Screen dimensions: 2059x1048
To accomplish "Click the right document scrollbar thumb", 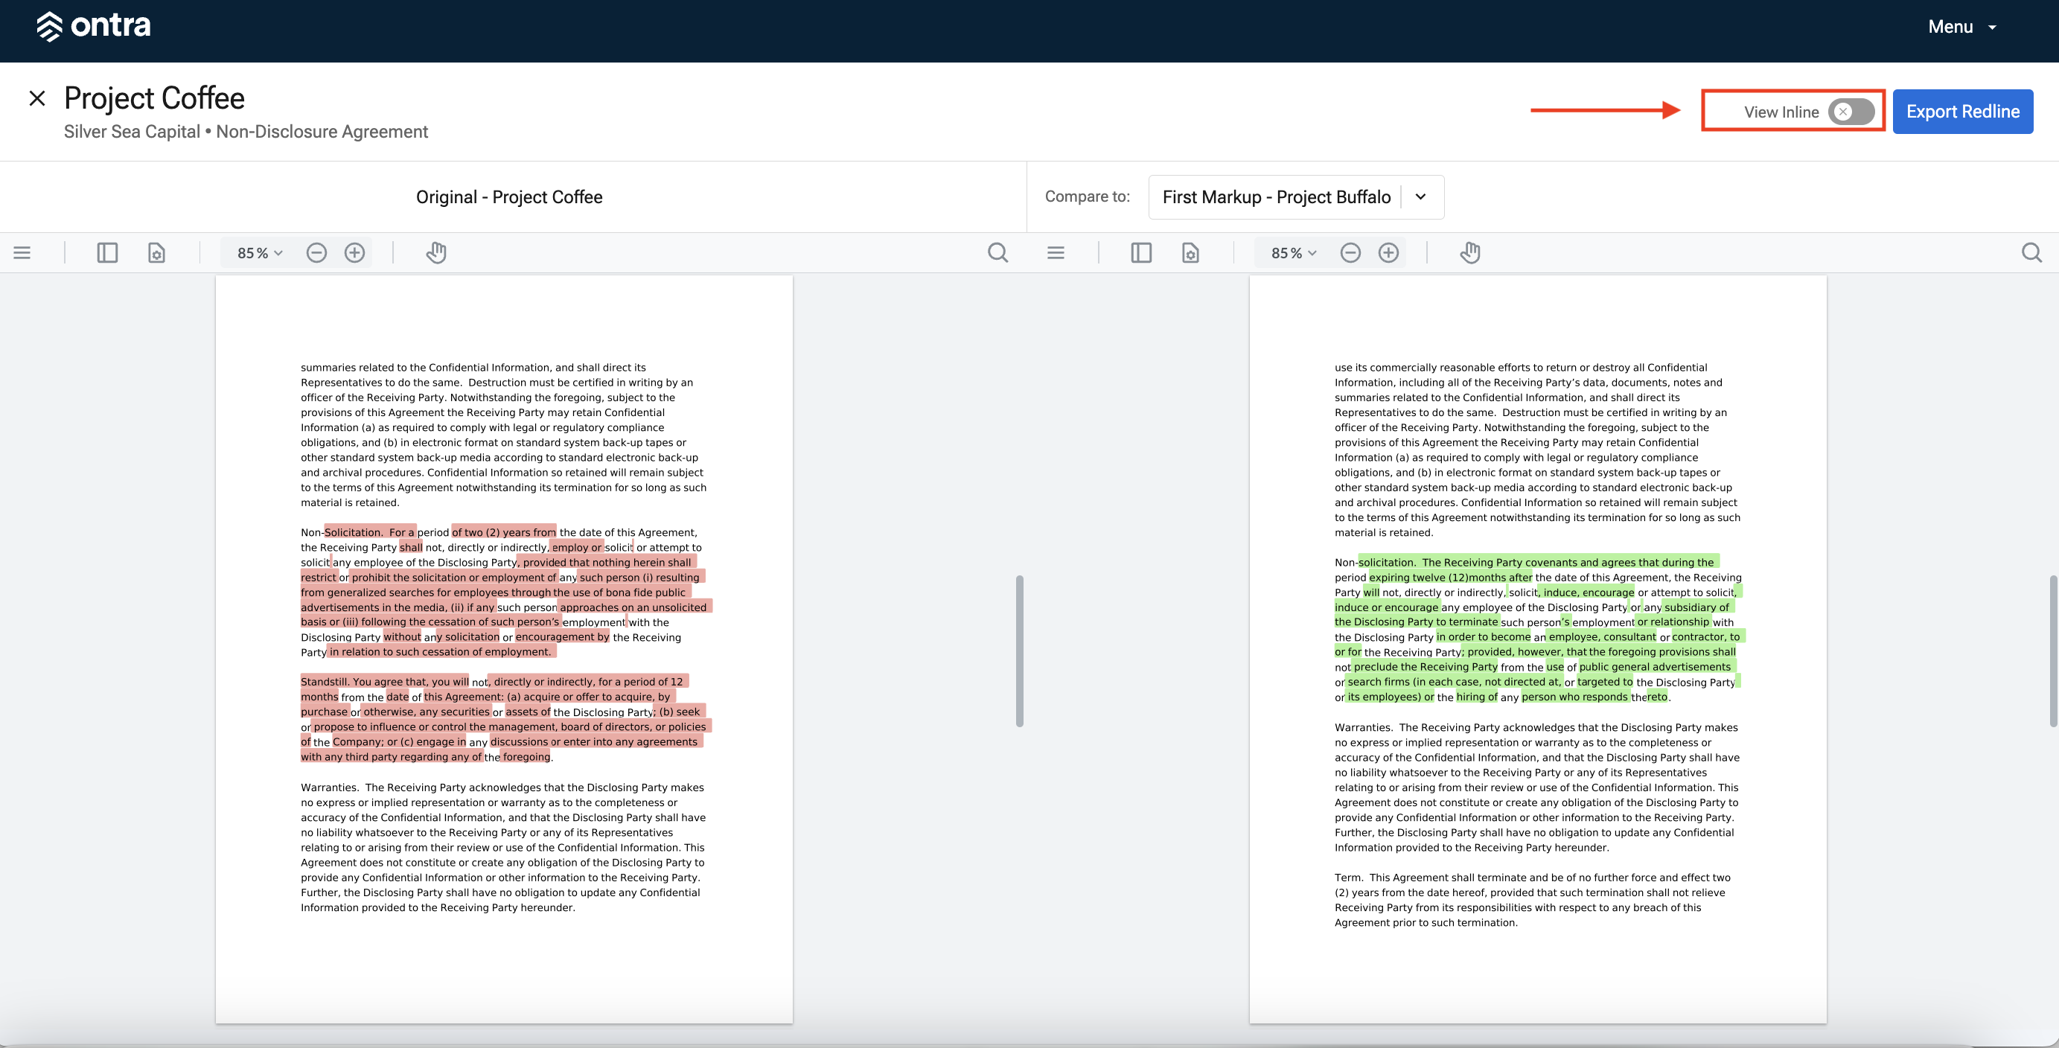I will point(2053,651).
